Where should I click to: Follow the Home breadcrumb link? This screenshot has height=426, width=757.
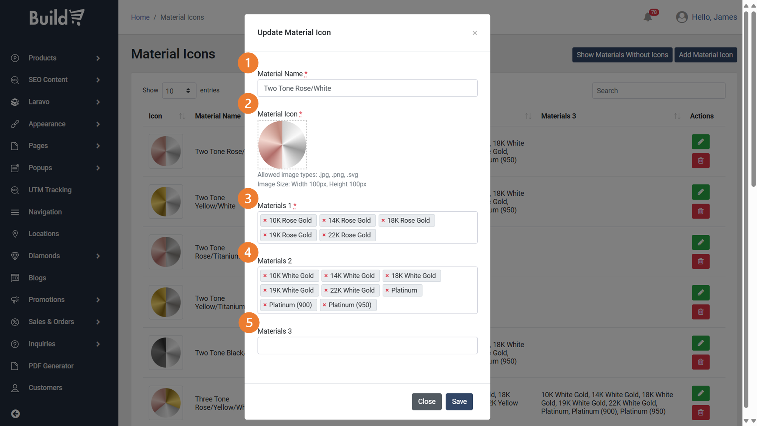click(140, 17)
